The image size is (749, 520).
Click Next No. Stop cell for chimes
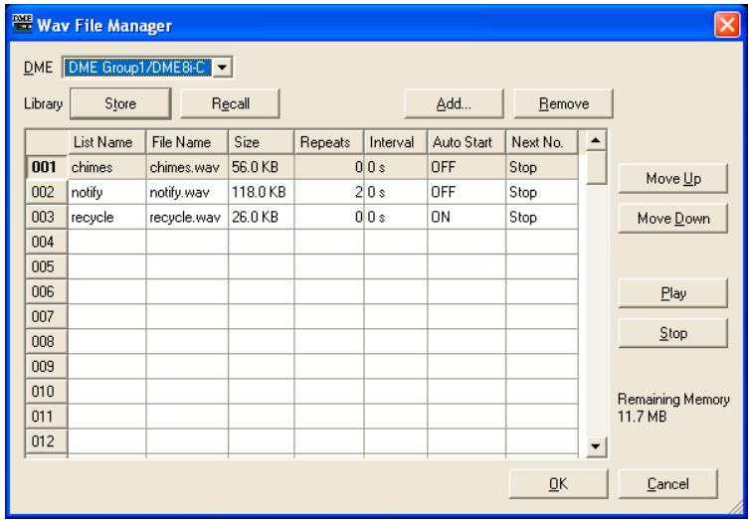point(542,167)
